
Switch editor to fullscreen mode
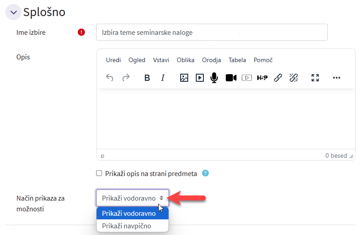(315, 78)
